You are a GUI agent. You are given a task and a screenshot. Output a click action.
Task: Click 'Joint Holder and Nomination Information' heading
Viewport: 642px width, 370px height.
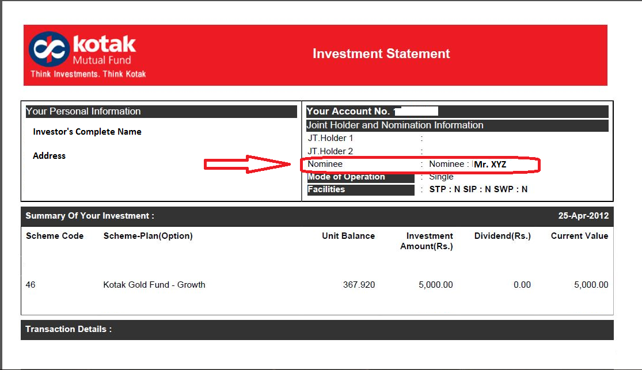coord(395,125)
